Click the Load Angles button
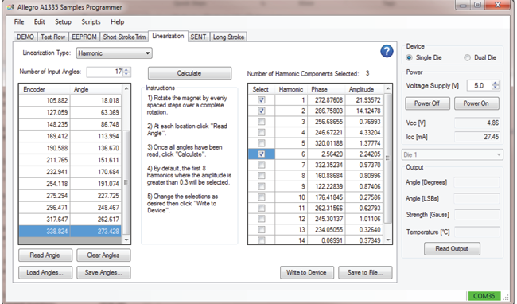The height and width of the screenshot is (304, 517). coord(45,273)
